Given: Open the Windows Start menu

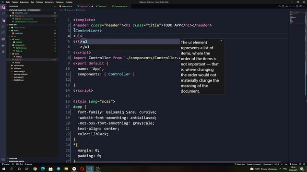Looking at the screenshot, I should pos(3,169).
